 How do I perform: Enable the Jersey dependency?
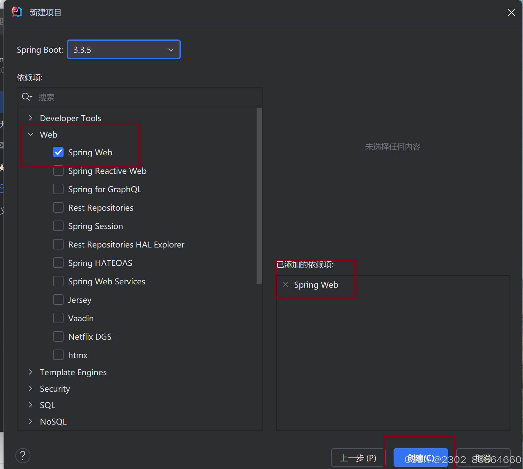pyautogui.click(x=58, y=300)
